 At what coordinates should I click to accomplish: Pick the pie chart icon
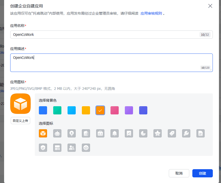pyautogui.click(x=143, y=133)
